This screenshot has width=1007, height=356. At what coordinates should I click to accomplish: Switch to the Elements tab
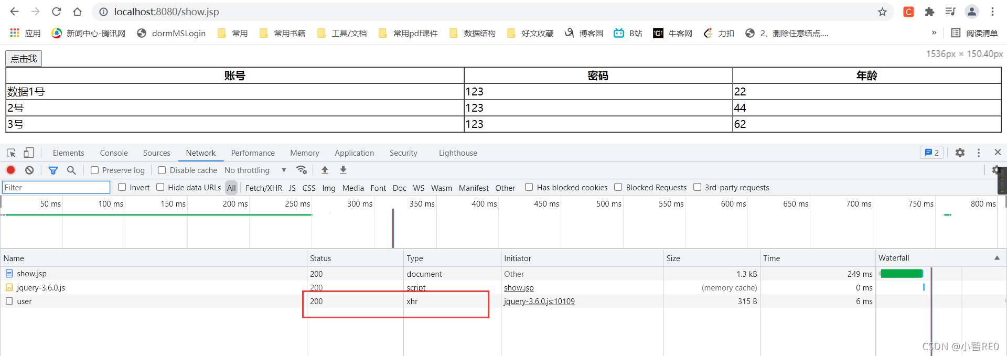[x=68, y=153]
